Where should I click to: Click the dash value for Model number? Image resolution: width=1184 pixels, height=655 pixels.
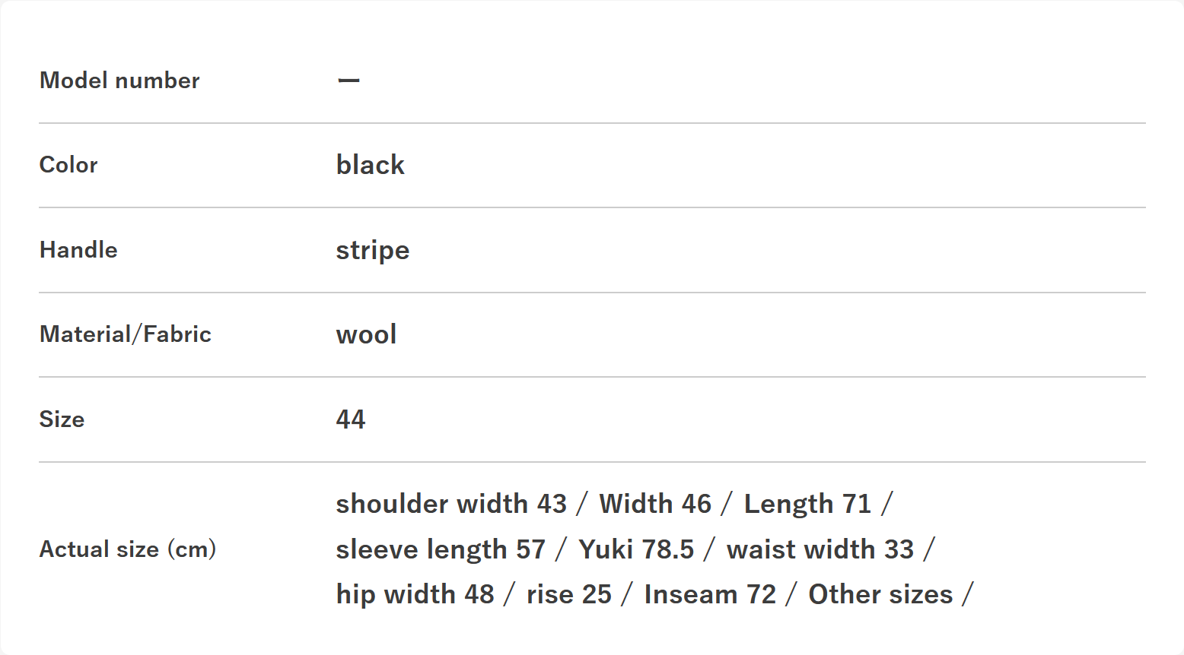pos(349,81)
